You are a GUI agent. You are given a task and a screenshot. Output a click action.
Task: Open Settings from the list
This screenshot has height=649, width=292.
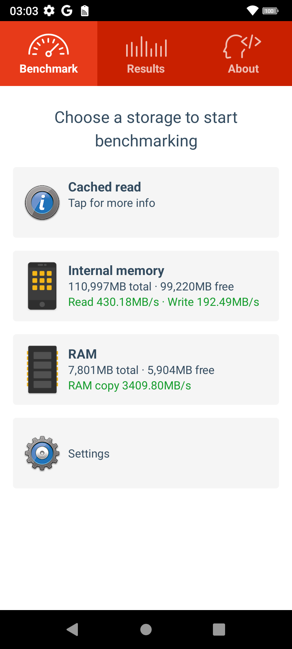point(89,453)
